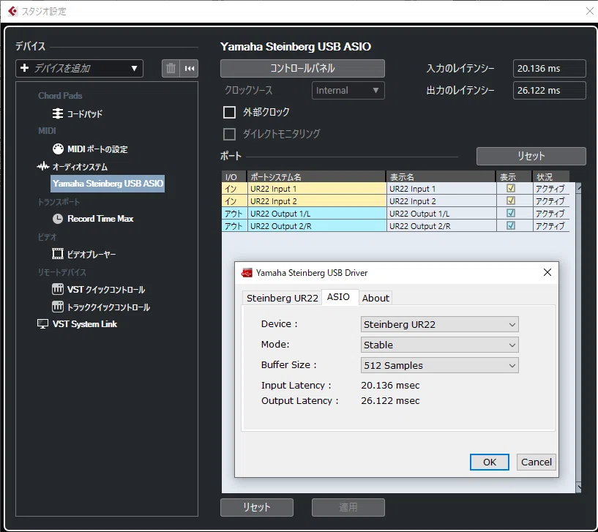
Task: Click the トラッククイックコントロール icon
Action: [x=58, y=307]
